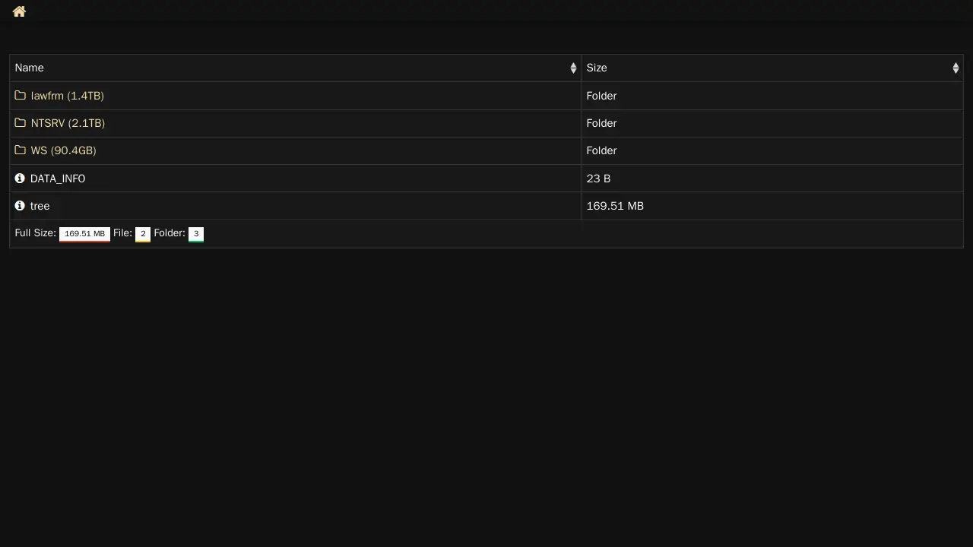Click the Full Size 169.51 MB badge

[84, 234]
